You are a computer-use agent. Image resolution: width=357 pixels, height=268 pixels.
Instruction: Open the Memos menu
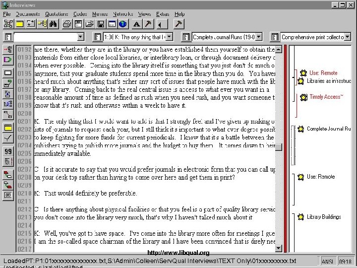pyautogui.click(x=100, y=14)
